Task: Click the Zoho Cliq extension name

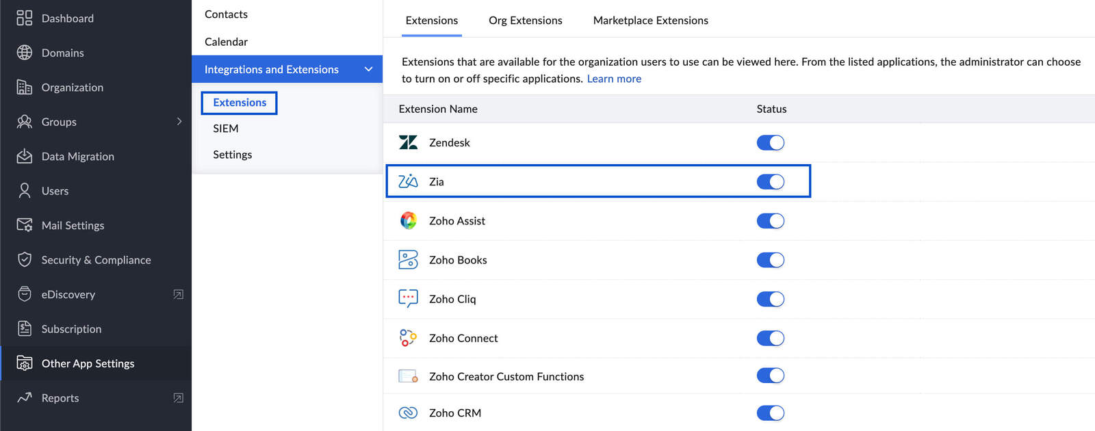Action: tap(452, 299)
